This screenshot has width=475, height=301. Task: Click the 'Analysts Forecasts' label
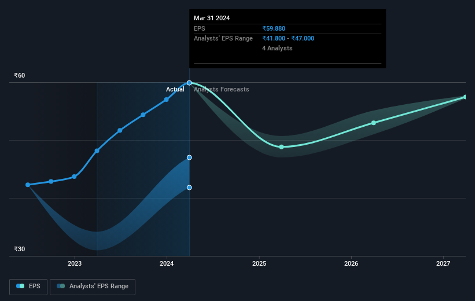(x=222, y=89)
